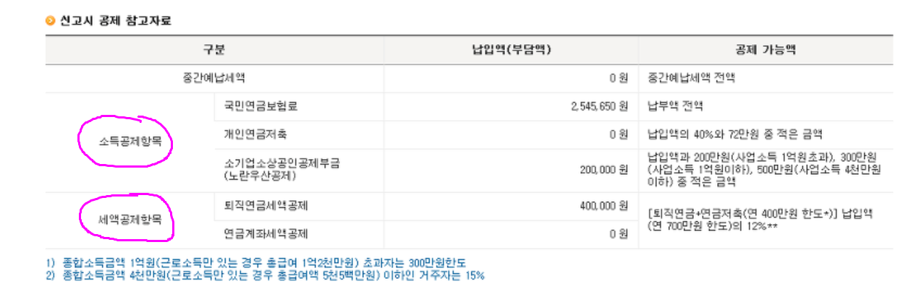Select the 구분 column header
The image size is (911, 302).
pyautogui.click(x=214, y=50)
